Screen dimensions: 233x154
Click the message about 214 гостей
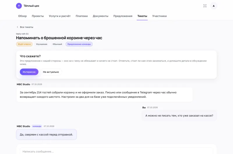tap(105, 94)
